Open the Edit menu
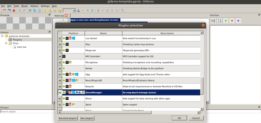 [9, 6]
